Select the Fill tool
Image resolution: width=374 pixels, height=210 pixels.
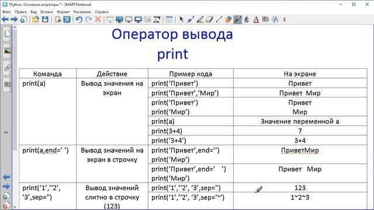247,19
